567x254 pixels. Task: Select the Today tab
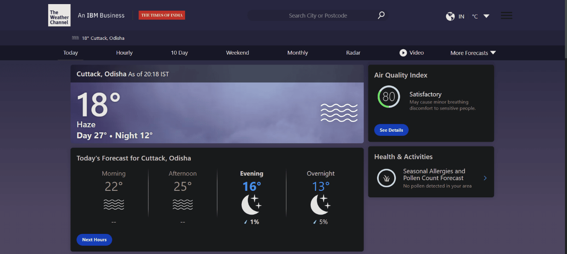tap(71, 53)
